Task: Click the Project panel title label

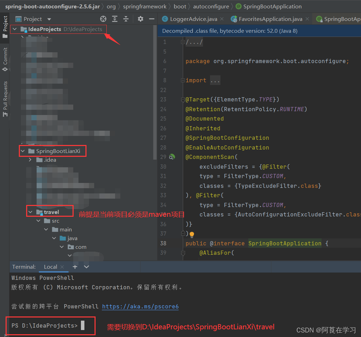Action: (33, 19)
